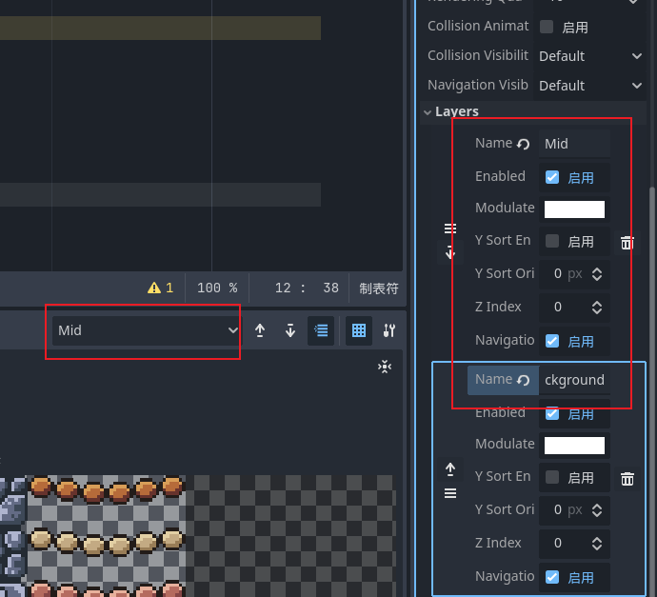
Task: Toggle the Collision Animatable checkbox
Action: point(547,27)
